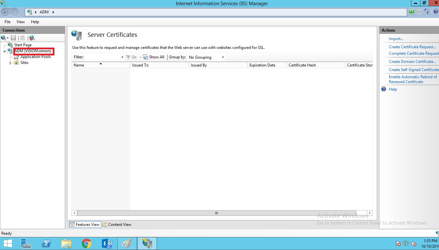
Task: Click Complete Certificate Request link
Action: click(414, 53)
